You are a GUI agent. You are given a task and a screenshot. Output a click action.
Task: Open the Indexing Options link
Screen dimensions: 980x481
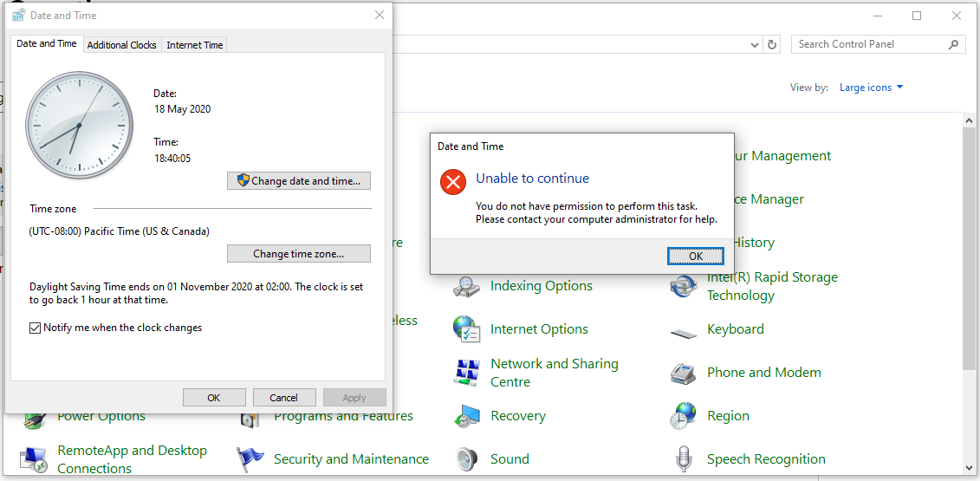542,286
